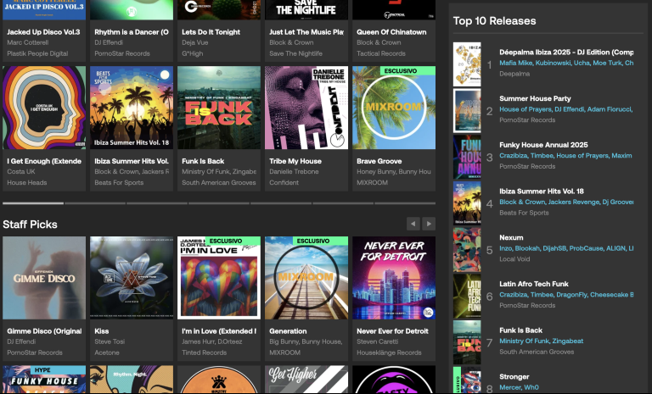Open the Get Higher cover art
Viewport: 652px width, 394px height.
pyautogui.click(x=306, y=380)
